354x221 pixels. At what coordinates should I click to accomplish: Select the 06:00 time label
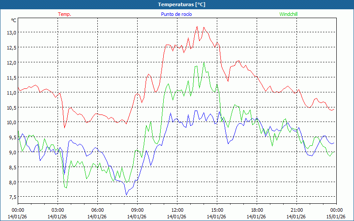[97, 210]
